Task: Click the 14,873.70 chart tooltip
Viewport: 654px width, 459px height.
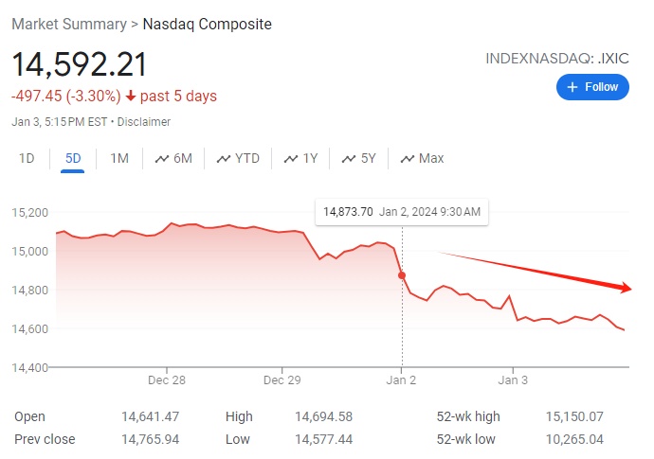Action: [402, 211]
